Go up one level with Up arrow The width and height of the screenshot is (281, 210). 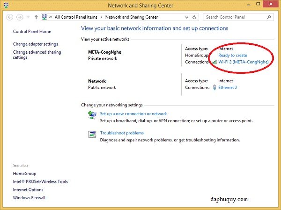pos(36,17)
